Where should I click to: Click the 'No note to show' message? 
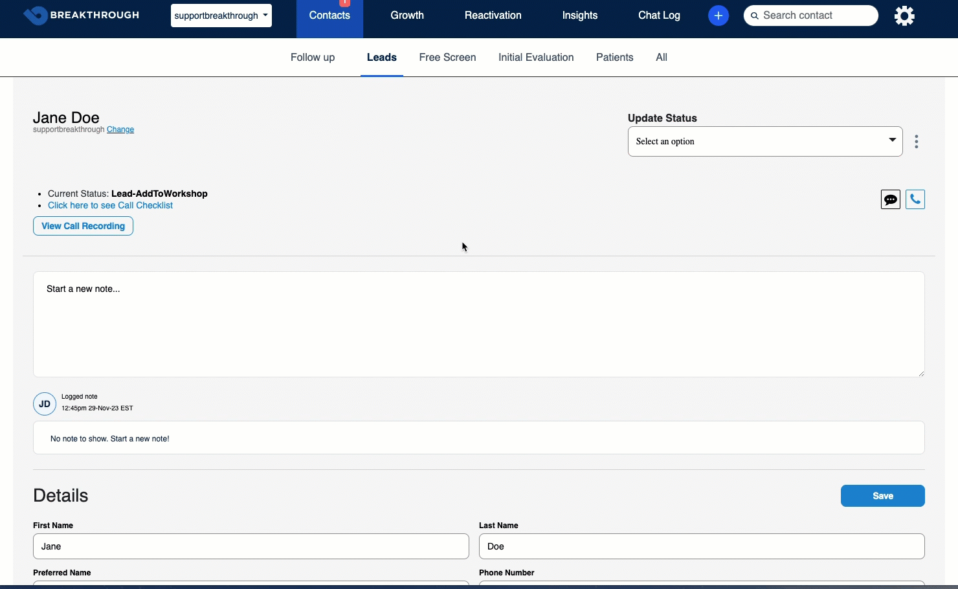pyautogui.click(x=110, y=439)
